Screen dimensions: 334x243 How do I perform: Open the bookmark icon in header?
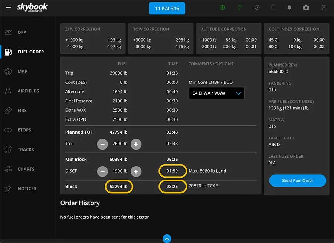pos(274,7)
